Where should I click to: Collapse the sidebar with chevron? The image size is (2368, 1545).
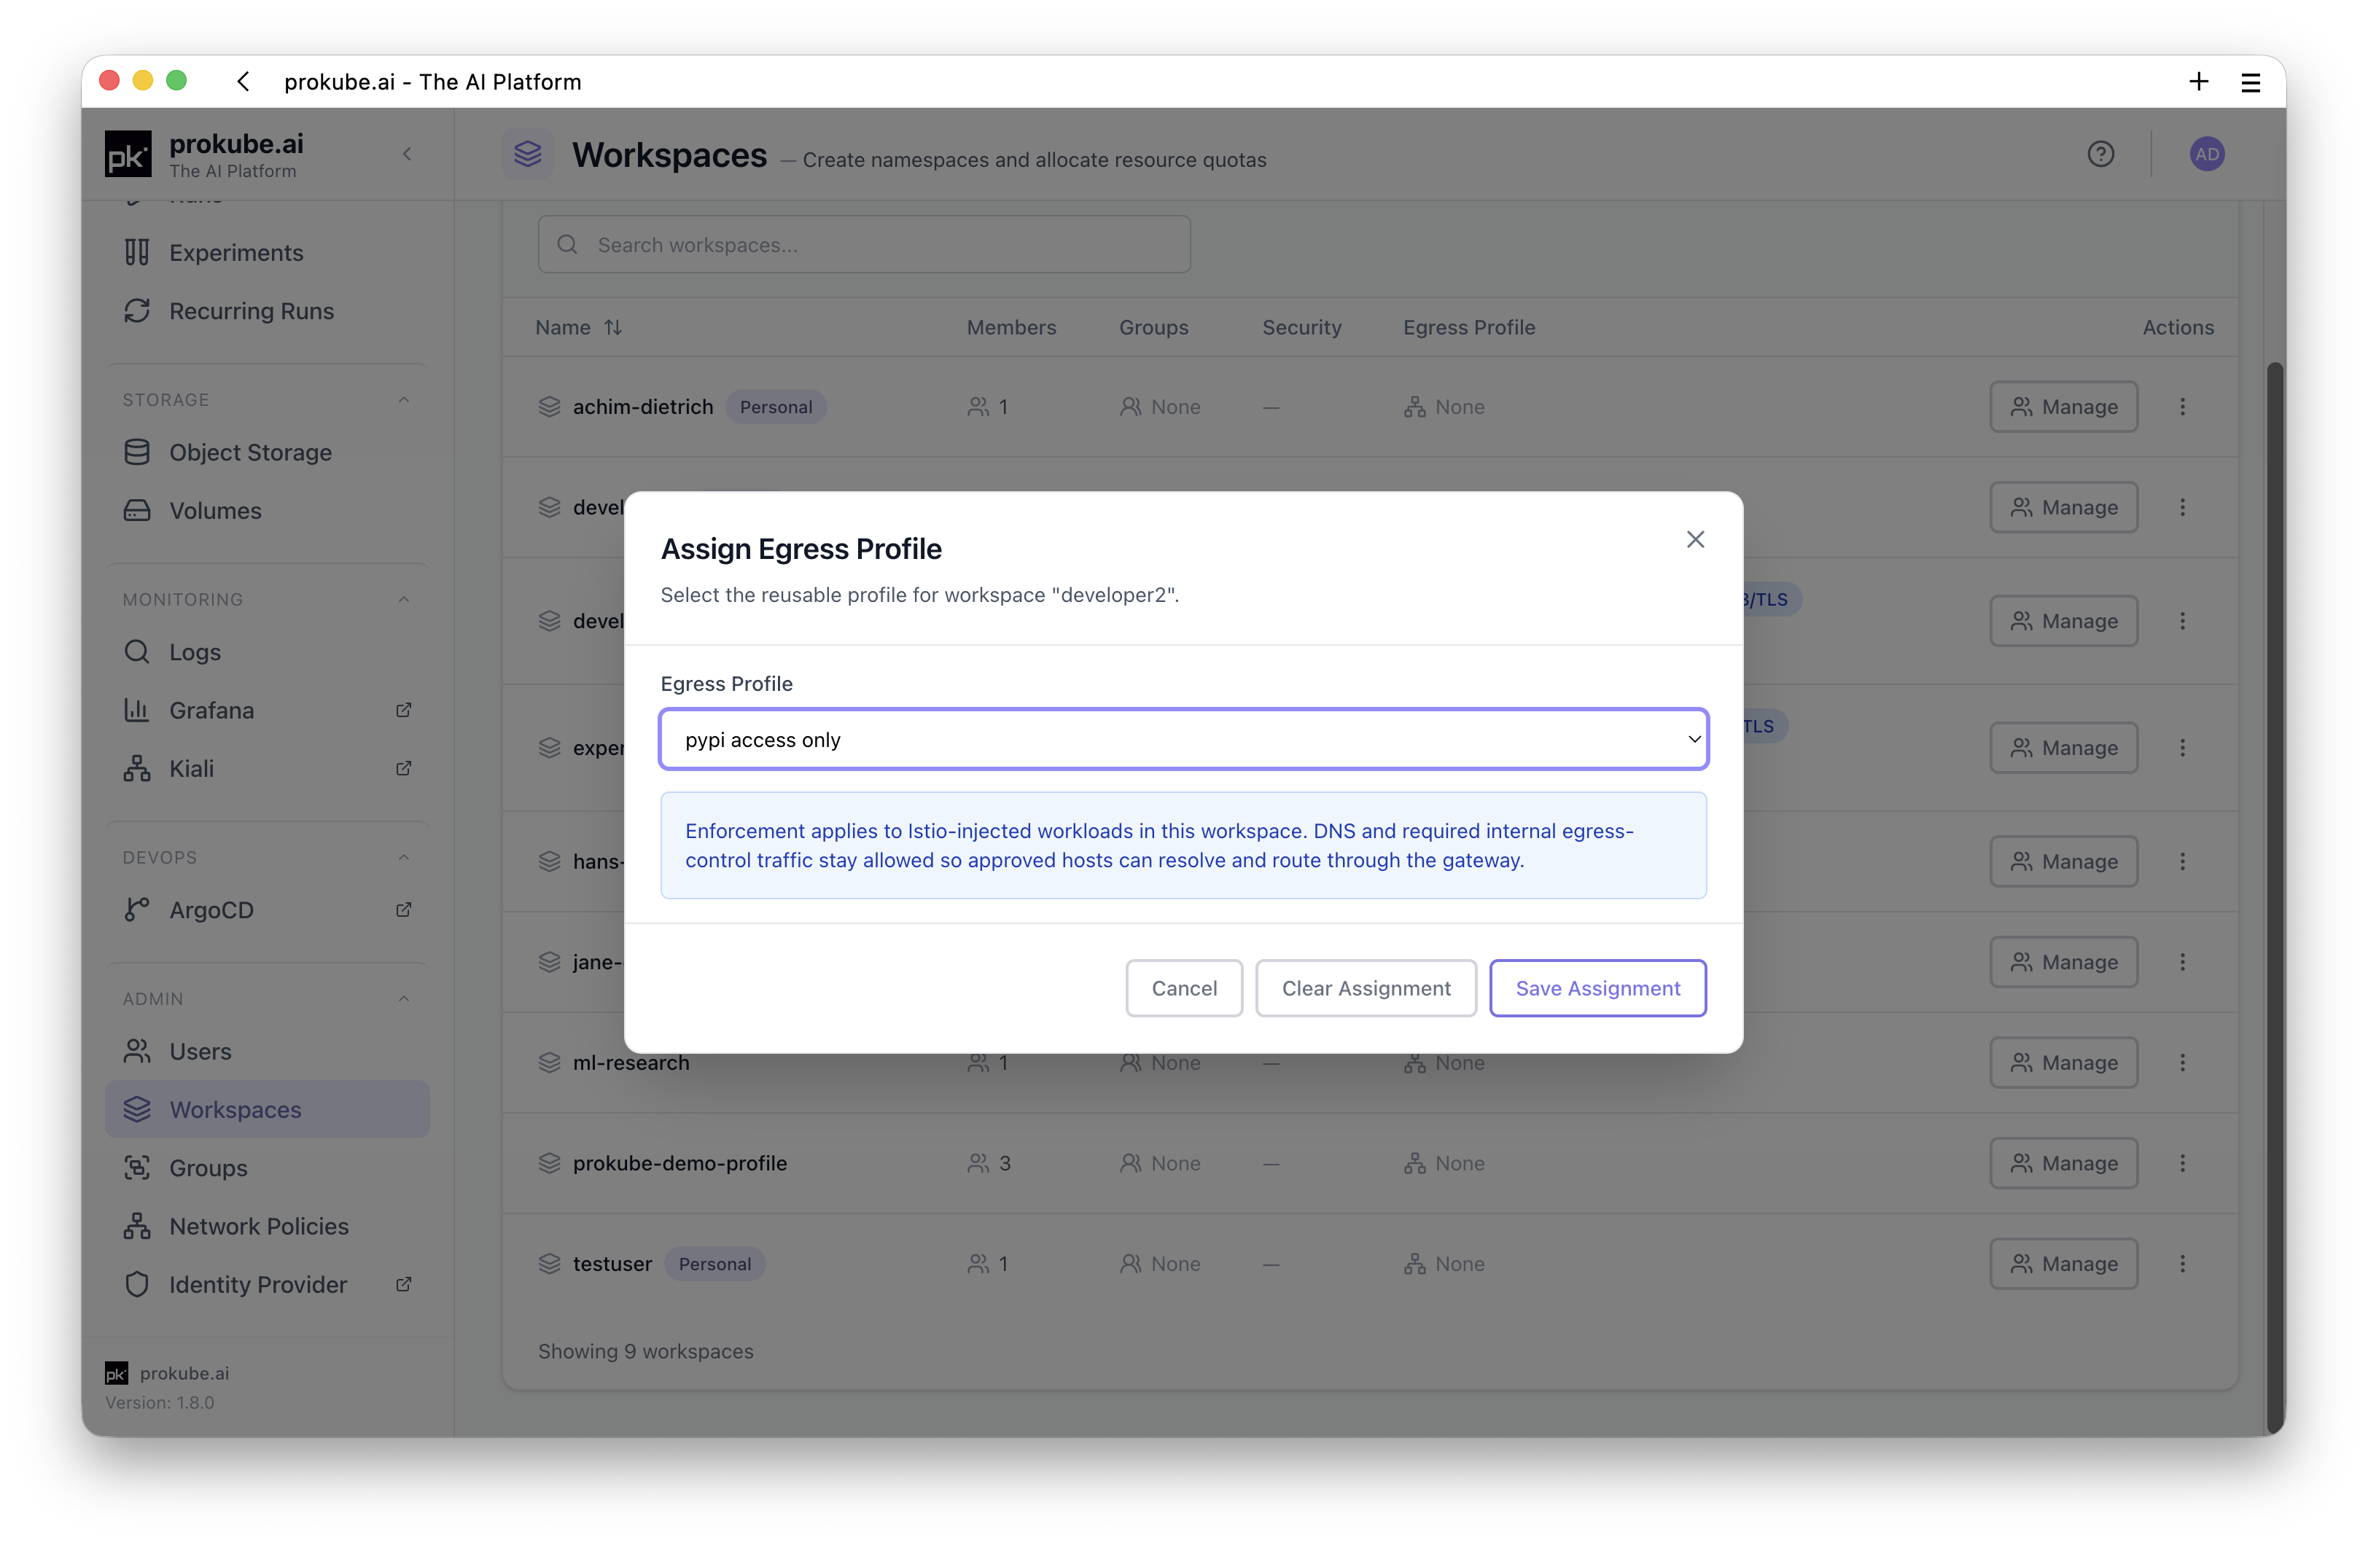[x=407, y=154]
